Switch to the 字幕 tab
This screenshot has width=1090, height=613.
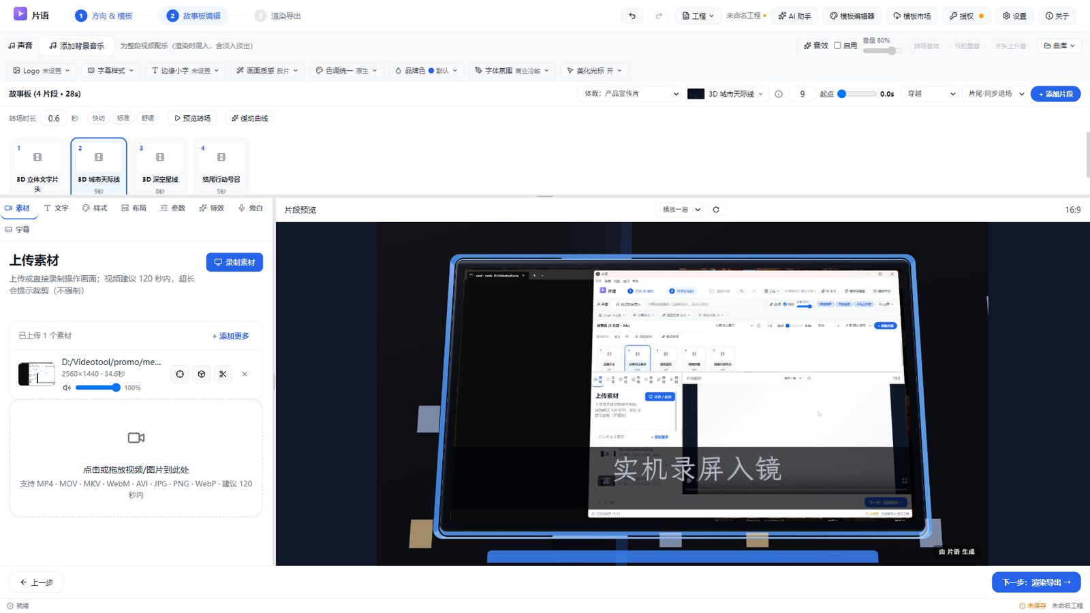pyautogui.click(x=18, y=230)
